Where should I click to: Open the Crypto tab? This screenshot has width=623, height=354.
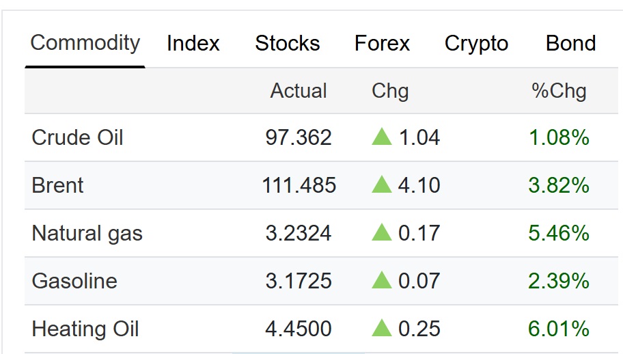[x=476, y=43]
